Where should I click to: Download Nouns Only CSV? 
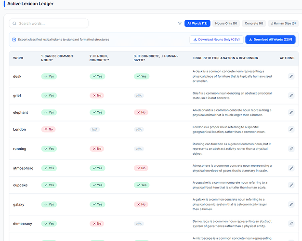[x=216, y=40]
